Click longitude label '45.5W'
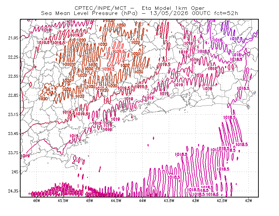 tap(63, 201)
